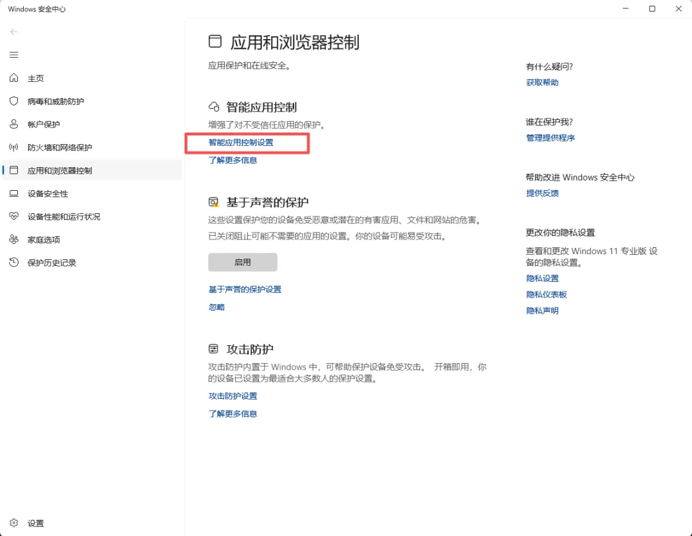Open 基于声誉的保护设置 link
The height and width of the screenshot is (536, 692).
tap(245, 289)
